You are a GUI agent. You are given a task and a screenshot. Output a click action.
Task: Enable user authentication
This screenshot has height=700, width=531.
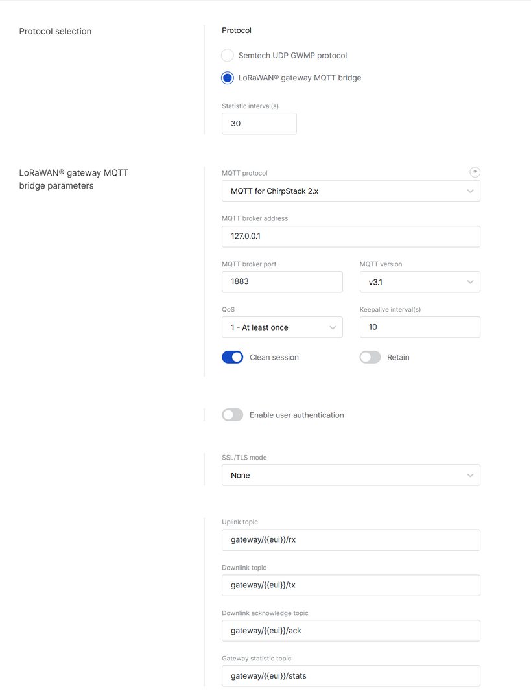click(232, 415)
